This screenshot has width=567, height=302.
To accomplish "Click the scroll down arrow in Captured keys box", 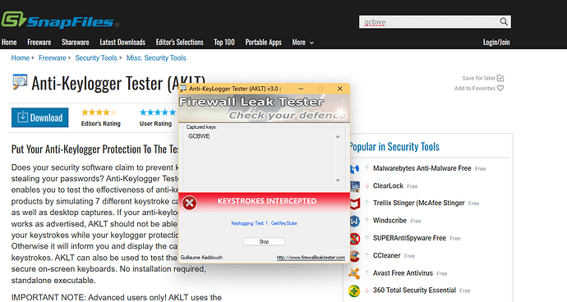I will pyautogui.click(x=338, y=181).
